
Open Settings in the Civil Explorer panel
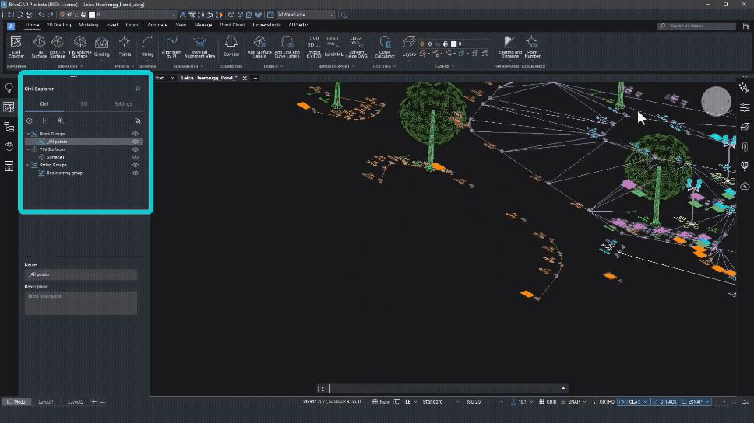coord(123,103)
